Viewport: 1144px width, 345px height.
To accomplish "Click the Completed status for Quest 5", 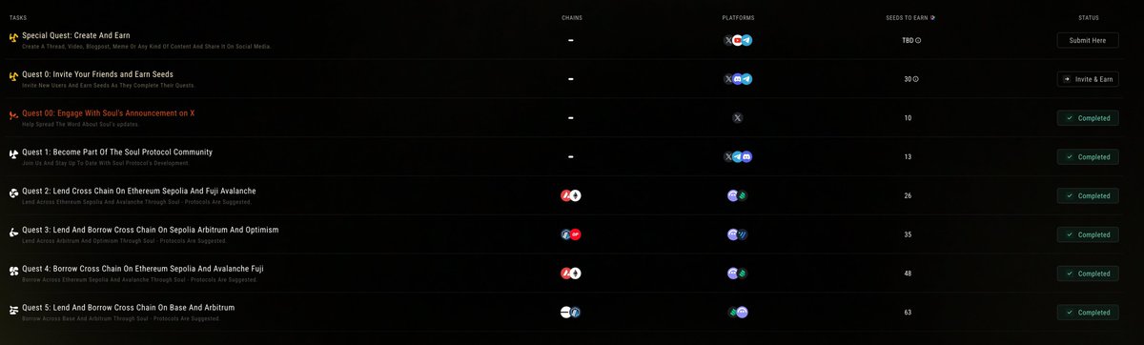I will click(1087, 312).
